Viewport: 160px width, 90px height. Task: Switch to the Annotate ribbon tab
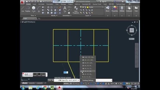click(41, 4)
